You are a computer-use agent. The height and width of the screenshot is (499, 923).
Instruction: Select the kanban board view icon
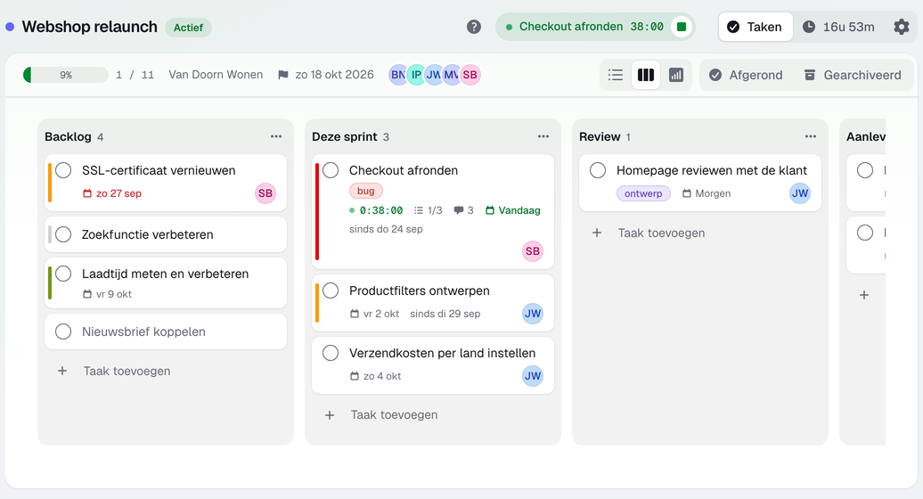point(646,75)
